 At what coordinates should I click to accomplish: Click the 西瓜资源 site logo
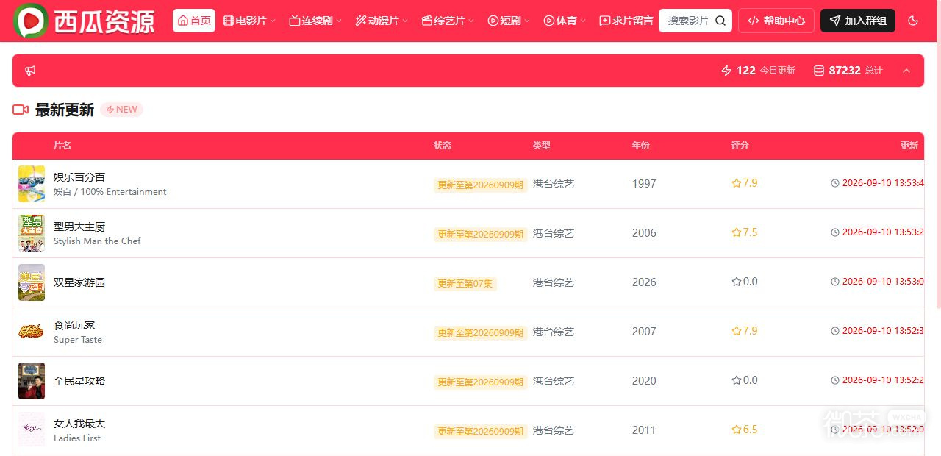click(84, 21)
